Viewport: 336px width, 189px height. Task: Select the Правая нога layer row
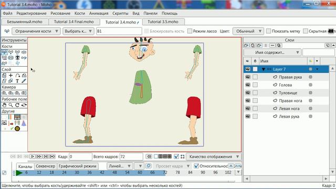[x=286, y=100]
